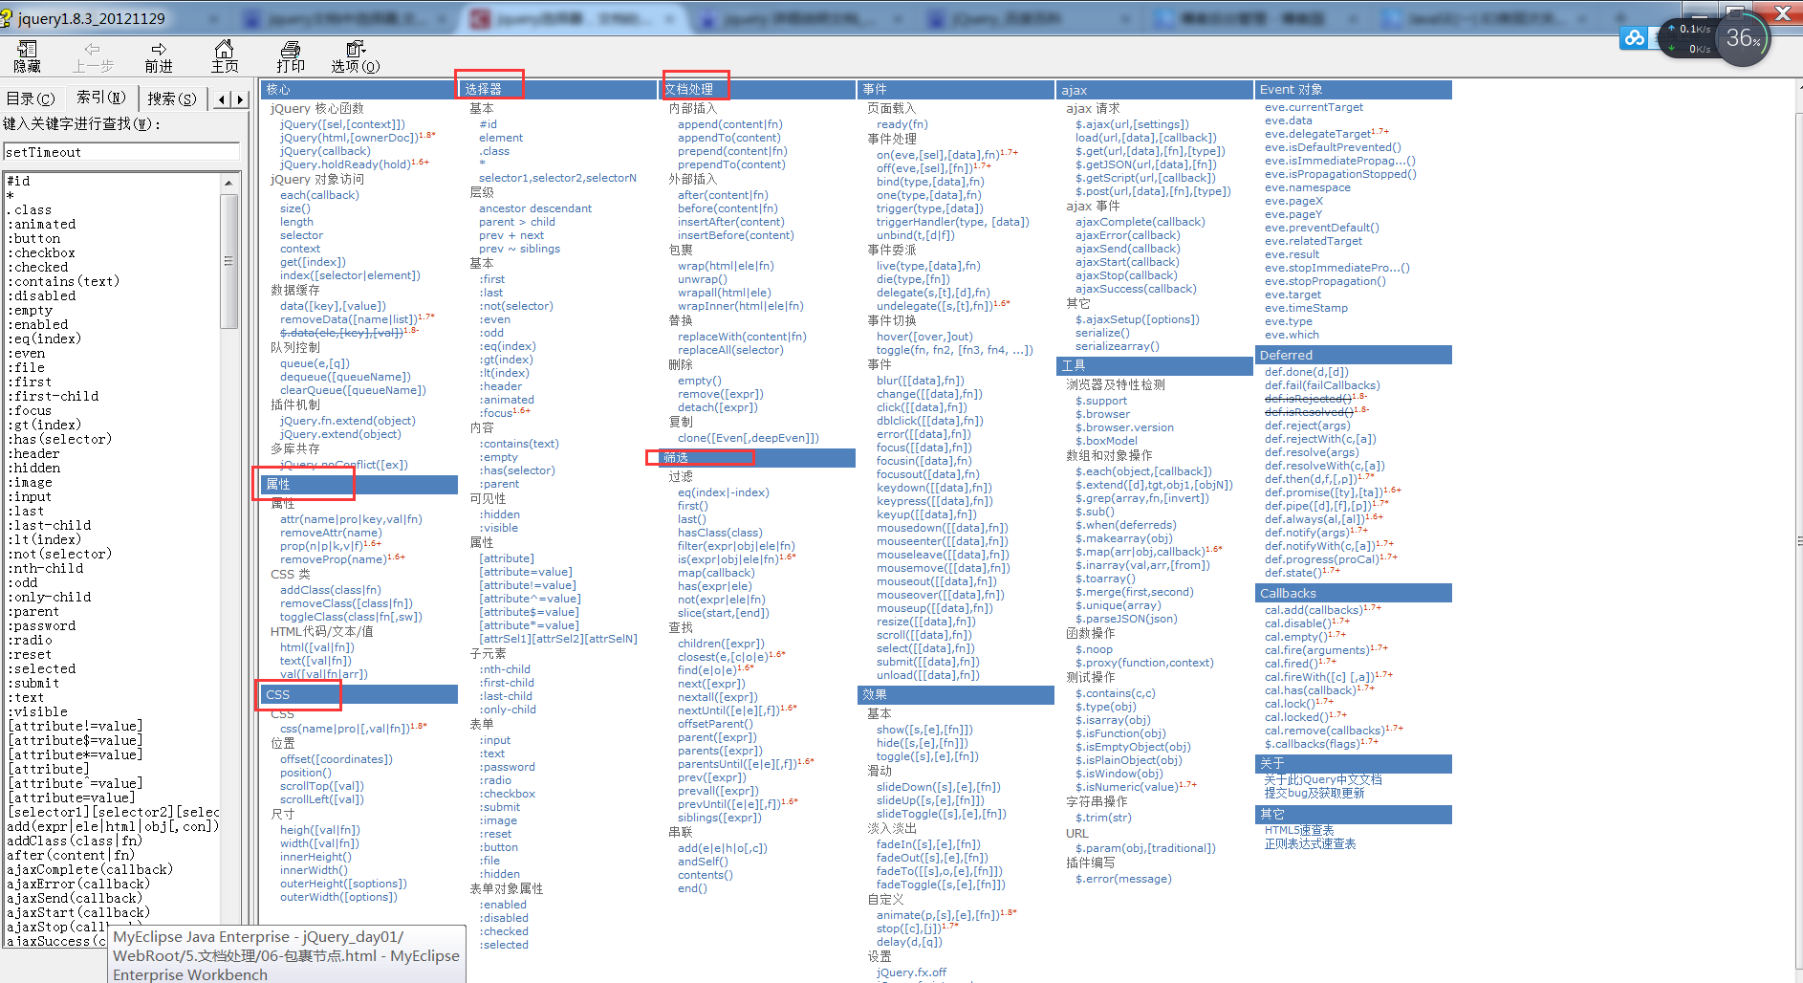
Task: Open the 属性 section header
Action: click(358, 485)
